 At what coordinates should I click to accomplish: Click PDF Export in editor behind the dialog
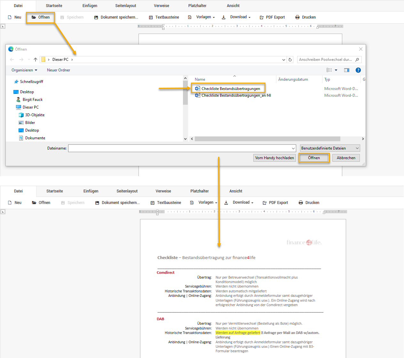coord(272,17)
